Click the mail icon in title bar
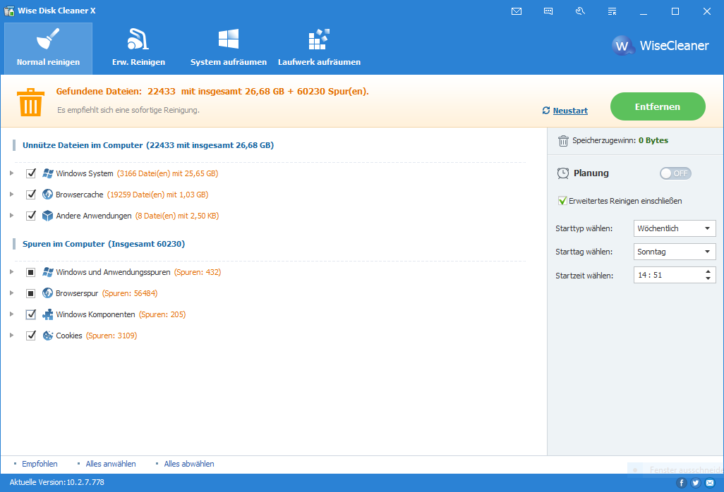This screenshot has height=492, width=724. pos(517,11)
